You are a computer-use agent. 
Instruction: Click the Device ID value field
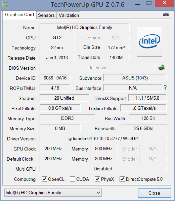pos(55,78)
